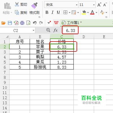Click cell containing 苹果
This screenshot has height=113, width=113.
pyautogui.click(x=40, y=47)
